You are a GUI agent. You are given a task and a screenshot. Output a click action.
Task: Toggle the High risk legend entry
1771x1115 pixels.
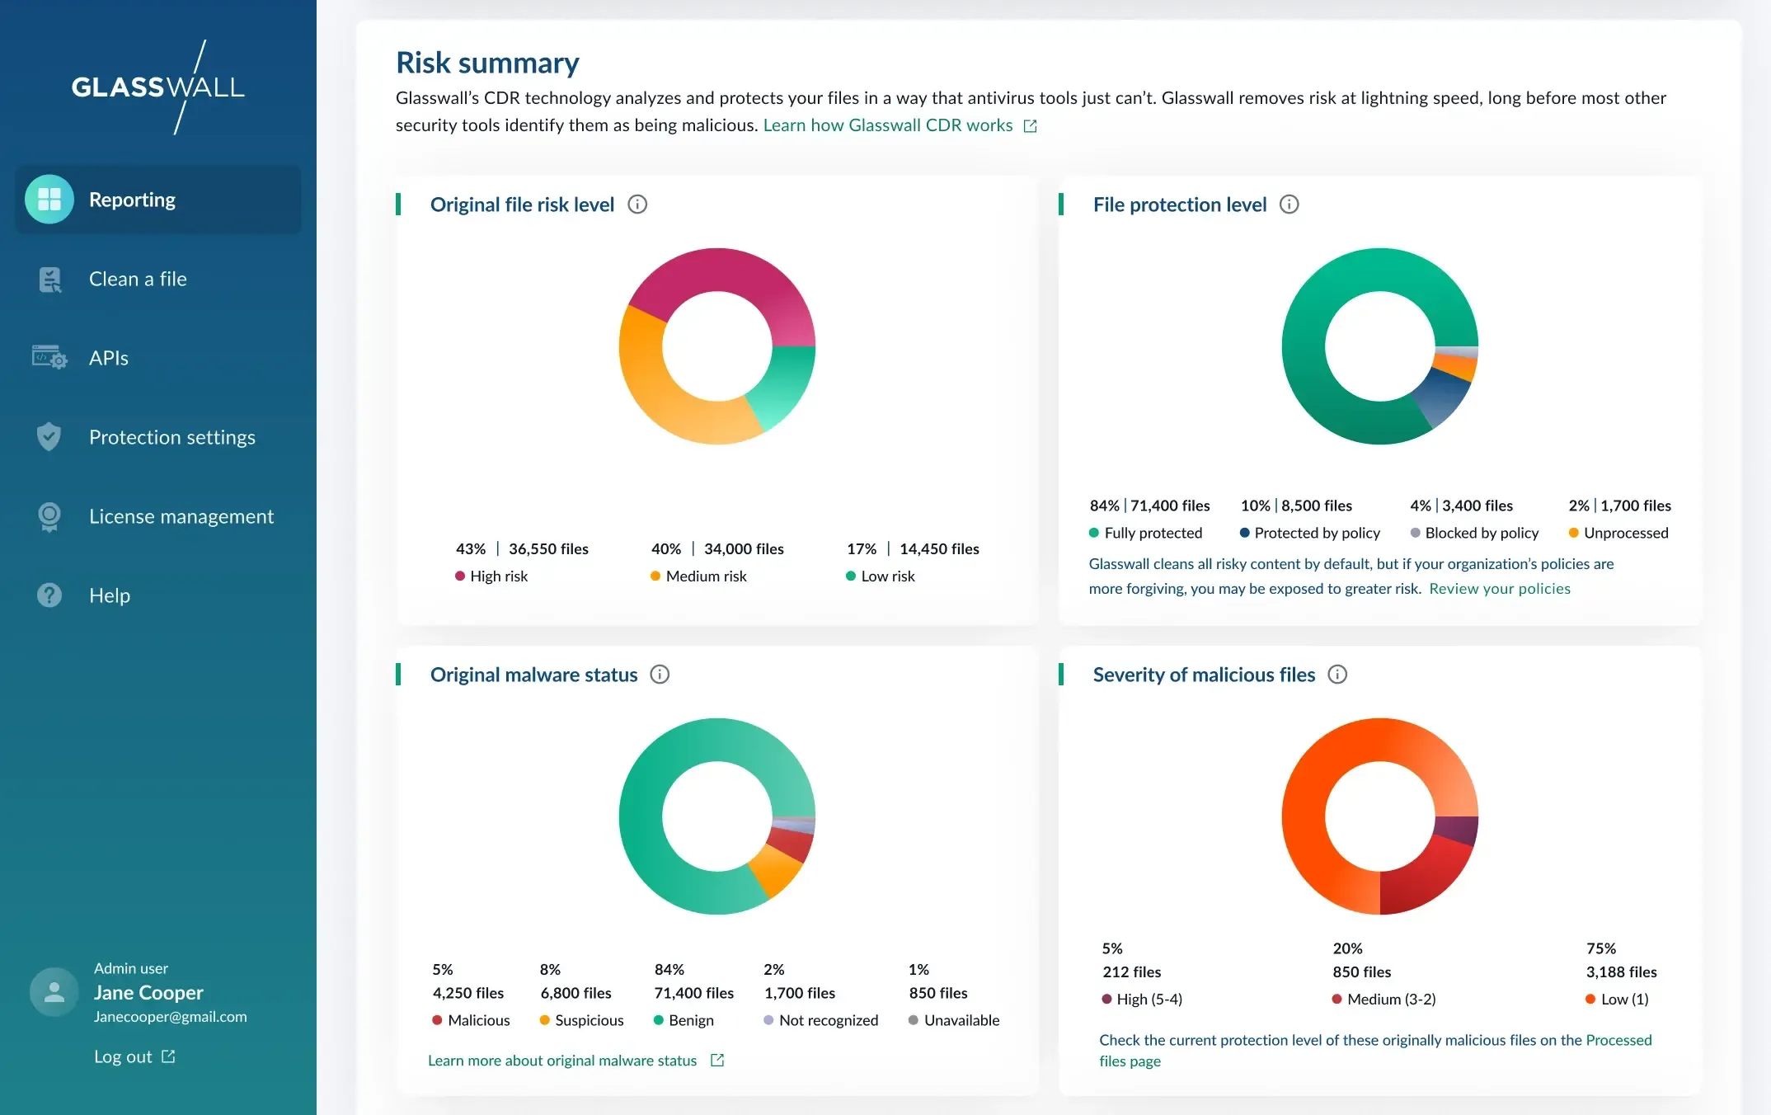pos(492,576)
